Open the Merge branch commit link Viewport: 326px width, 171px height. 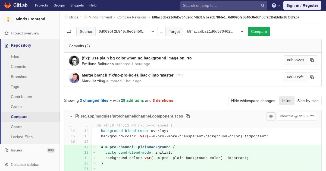(x=128, y=75)
